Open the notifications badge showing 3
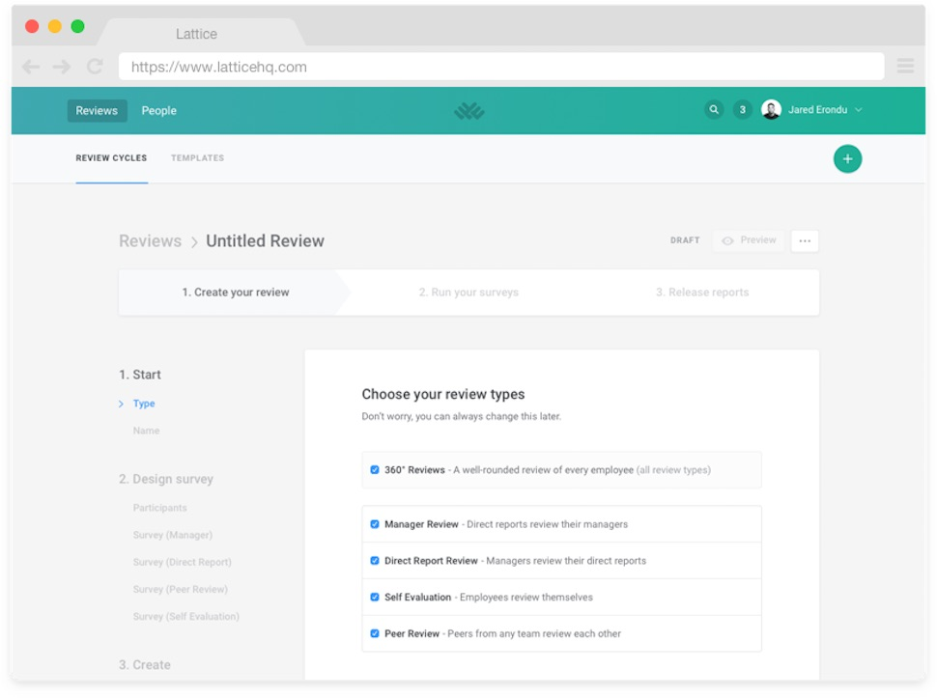 (x=742, y=109)
